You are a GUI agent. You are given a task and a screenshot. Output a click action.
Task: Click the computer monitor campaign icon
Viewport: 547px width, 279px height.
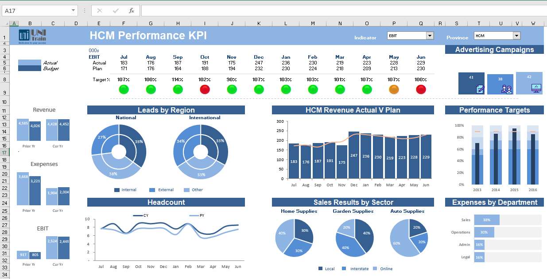click(536, 88)
